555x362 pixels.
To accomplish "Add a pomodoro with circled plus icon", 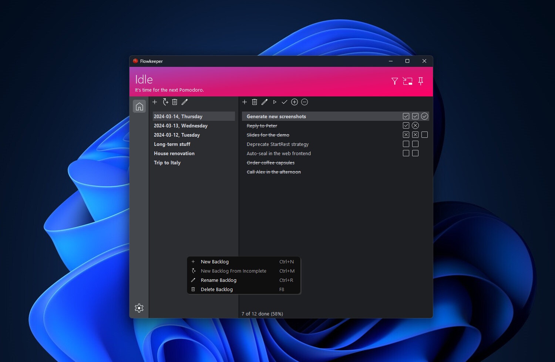I will (x=295, y=102).
